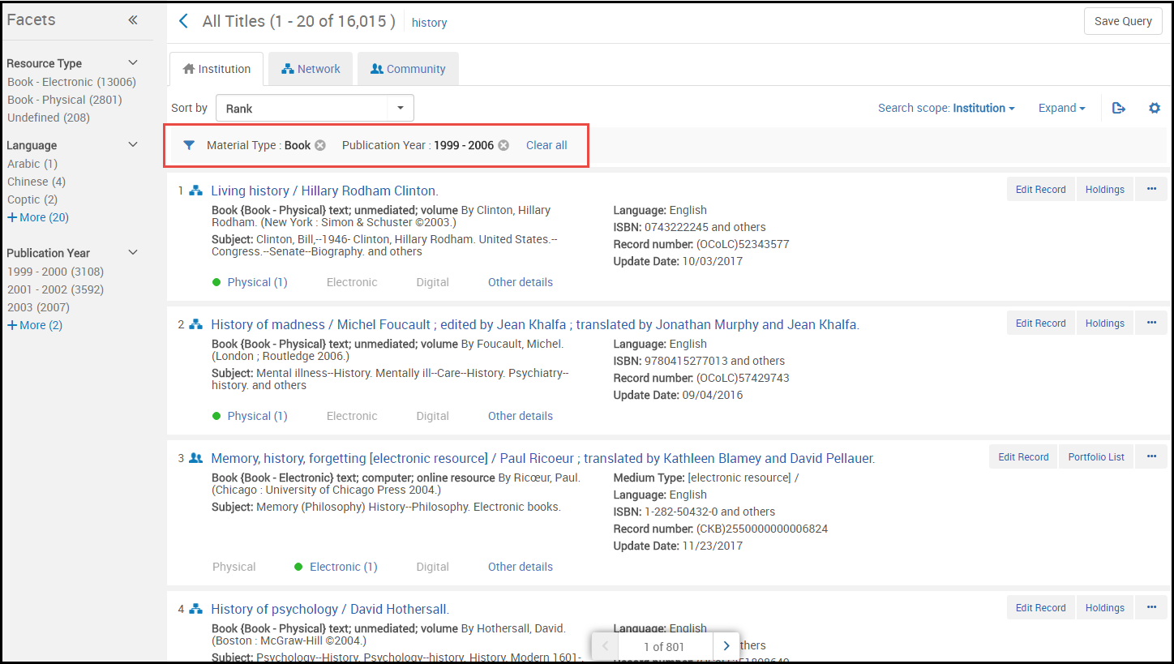
Task: Open more actions for Living history record
Action: pyautogui.click(x=1151, y=189)
